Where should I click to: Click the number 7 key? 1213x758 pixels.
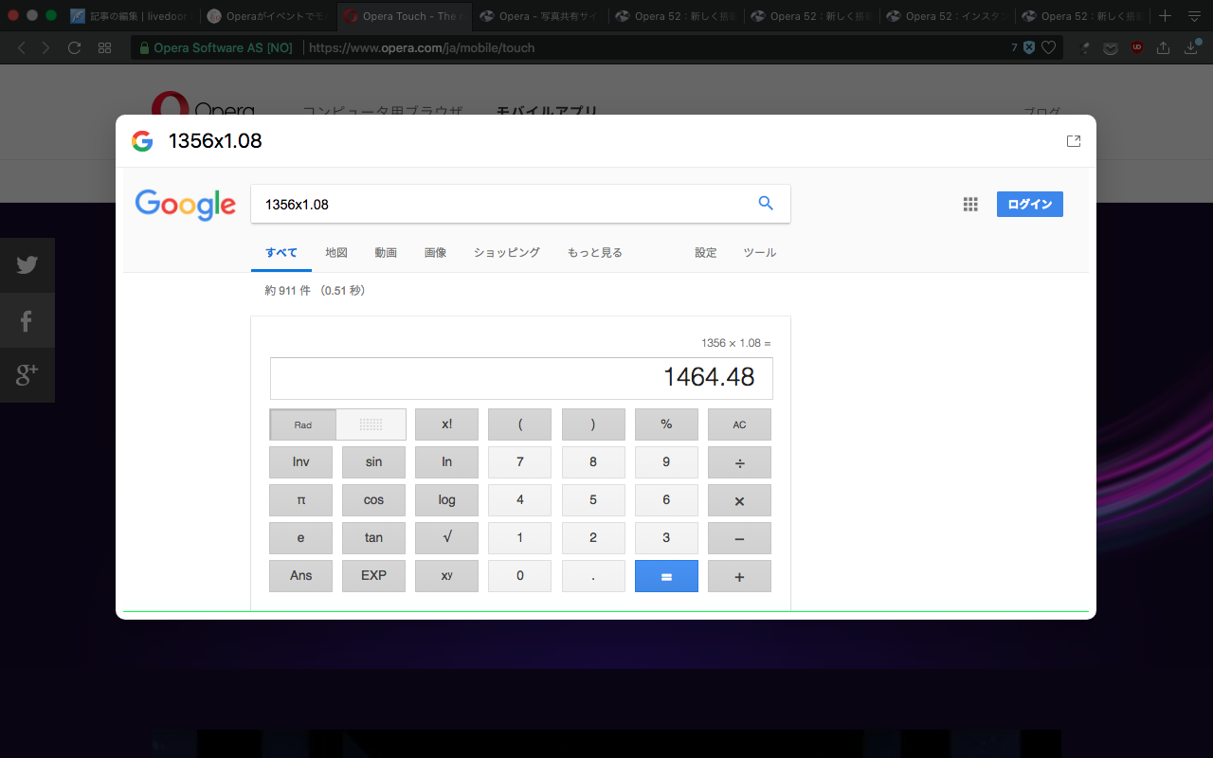[x=519, y=462]
